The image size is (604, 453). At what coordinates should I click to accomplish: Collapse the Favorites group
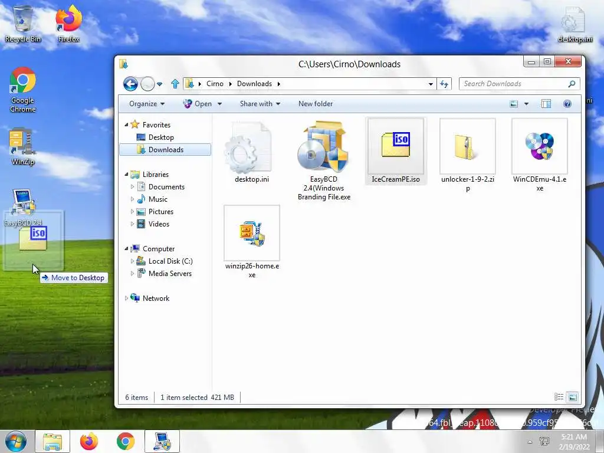126,124
